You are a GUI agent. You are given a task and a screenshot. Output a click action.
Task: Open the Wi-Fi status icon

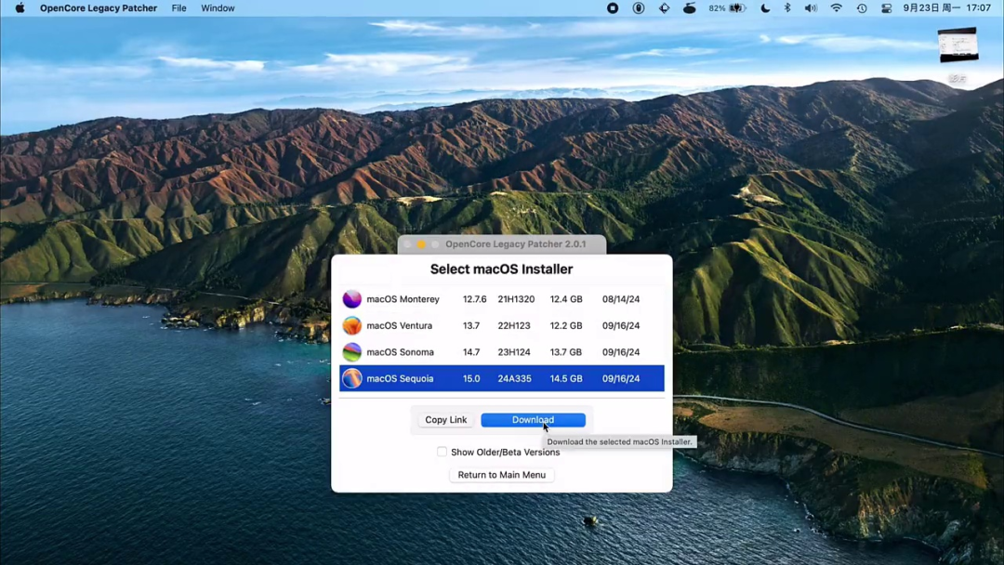(x=837, y=8)
